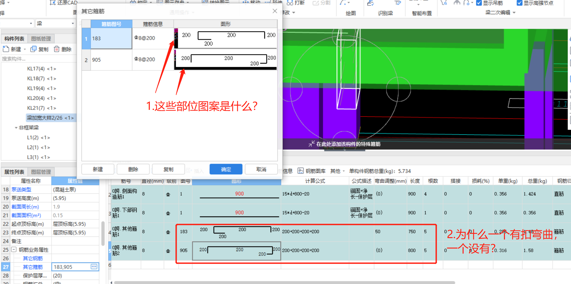The image size is (571, 284).
Task: Click the stirrup settings icon with dropdown
Action: [466, 3]
